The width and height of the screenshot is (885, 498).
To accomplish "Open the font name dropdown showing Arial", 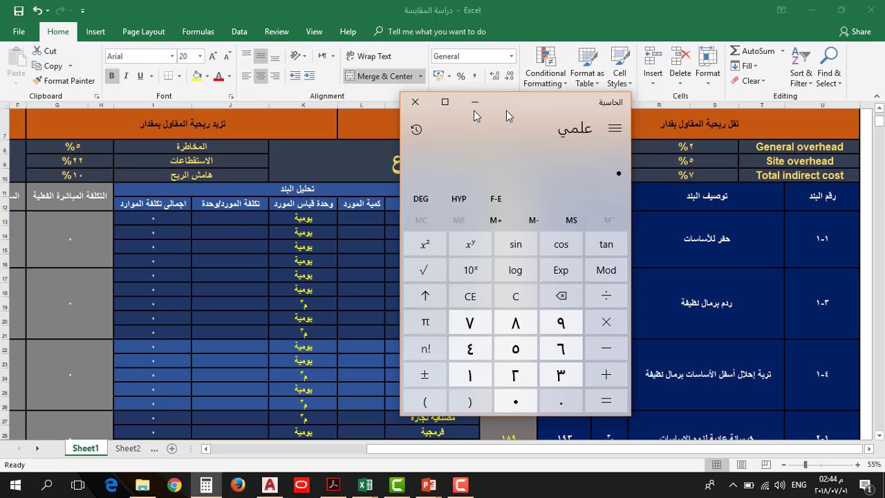I will point(172,56).
